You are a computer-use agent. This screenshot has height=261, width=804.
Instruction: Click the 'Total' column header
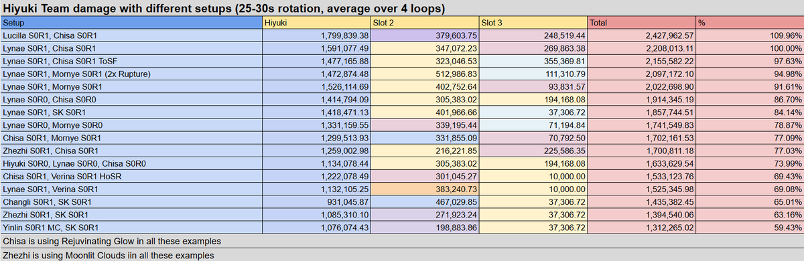tap(642, 22)
